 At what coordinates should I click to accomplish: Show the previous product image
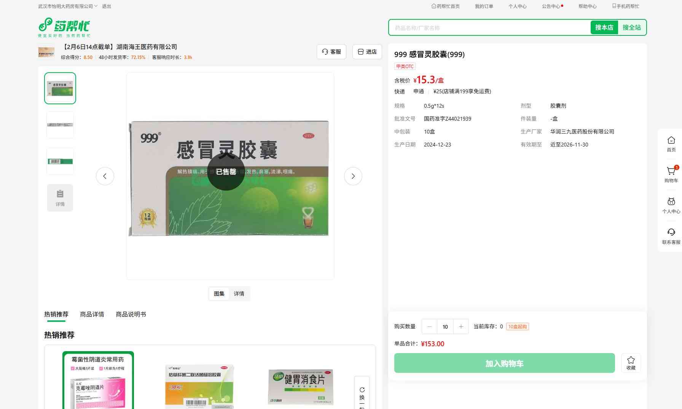pyautogui.click(x=105, y=176)
